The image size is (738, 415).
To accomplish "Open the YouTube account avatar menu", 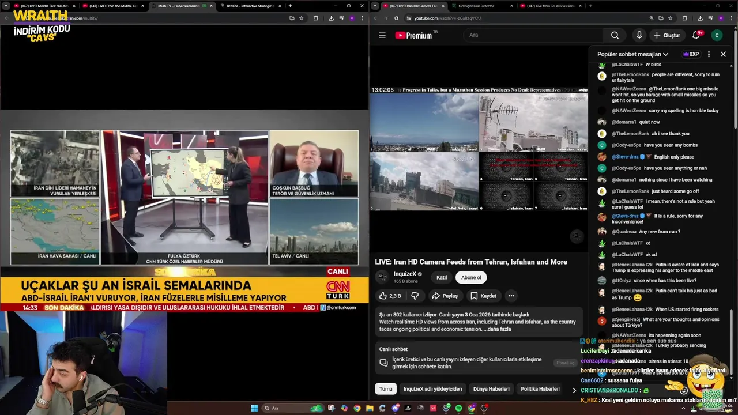I will tap(717, 35).
